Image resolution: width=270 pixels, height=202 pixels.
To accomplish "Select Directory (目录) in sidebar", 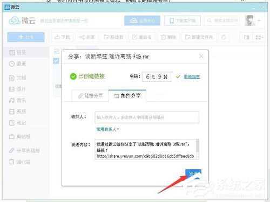I will (x=26, y=53).
